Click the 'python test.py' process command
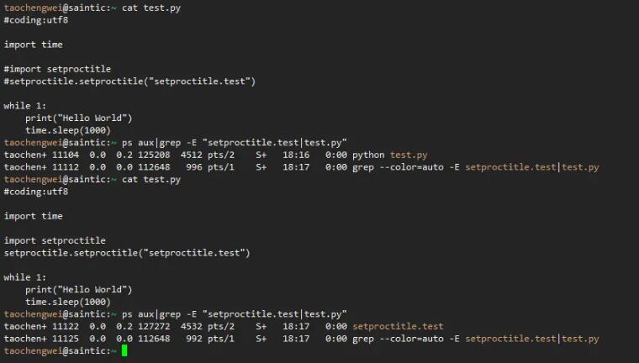 pyautogui.click(x=389, y=155)
